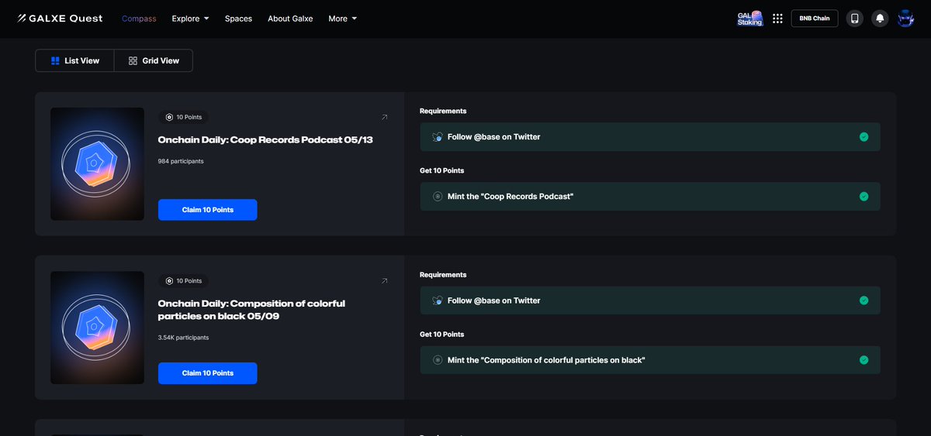931x436 pixels.
Task: Select Follow @base task in Coop Records card
Action: coord(650,137)
